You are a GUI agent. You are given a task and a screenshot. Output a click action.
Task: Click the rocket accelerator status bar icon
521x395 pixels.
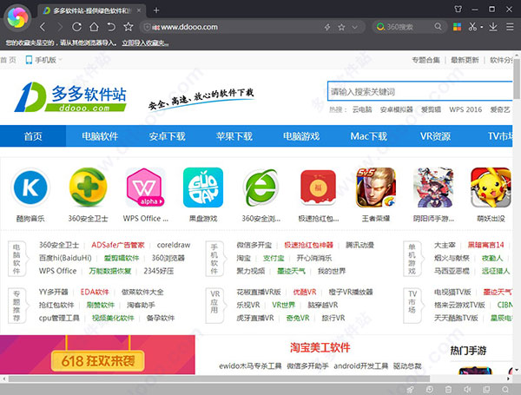point(411,389)
